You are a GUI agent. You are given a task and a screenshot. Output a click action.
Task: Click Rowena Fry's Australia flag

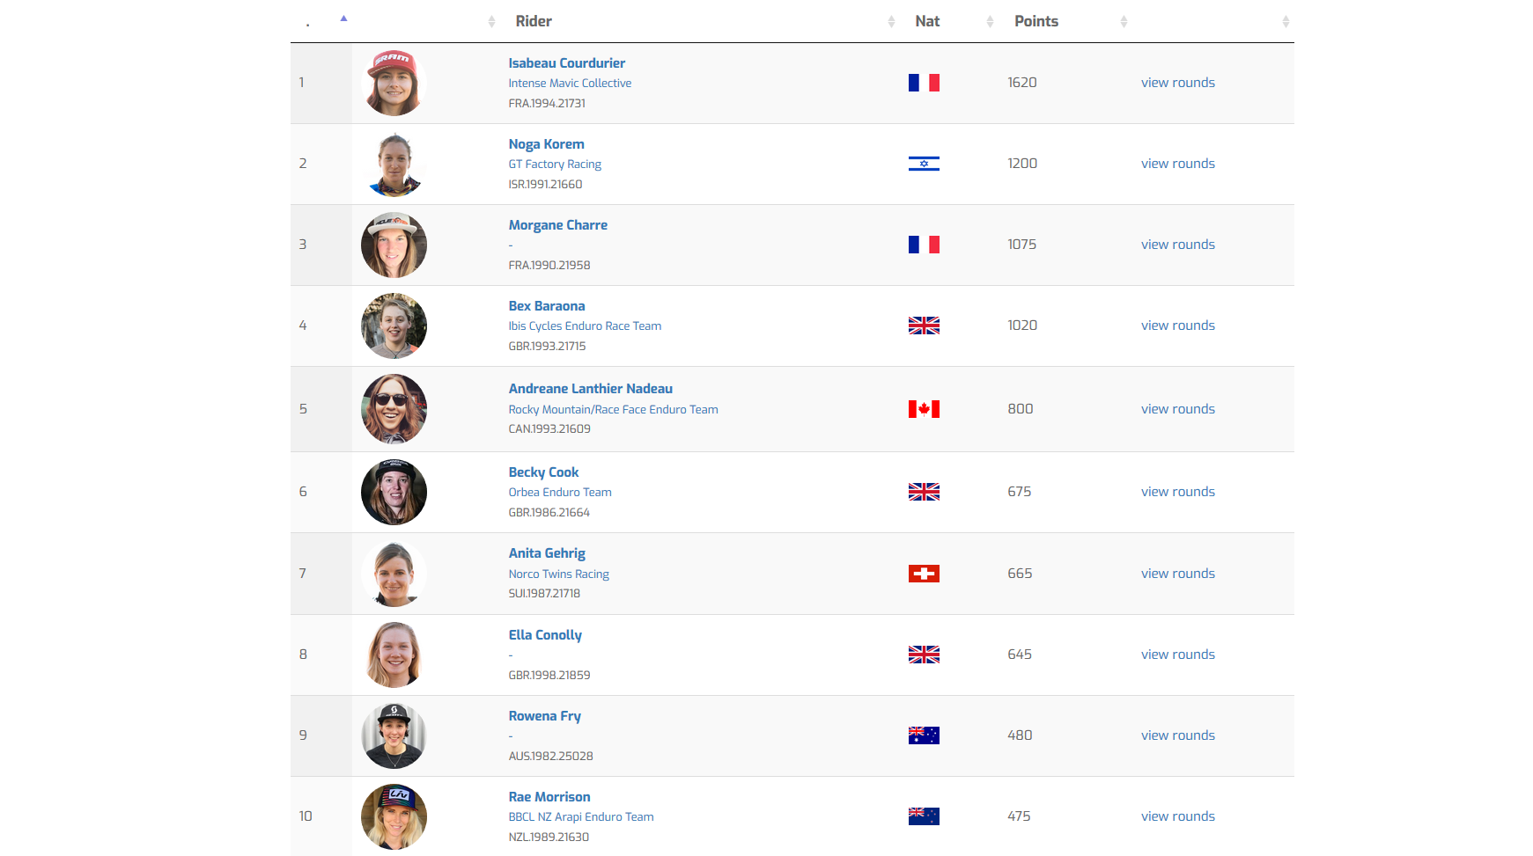(x=924, y=735)
